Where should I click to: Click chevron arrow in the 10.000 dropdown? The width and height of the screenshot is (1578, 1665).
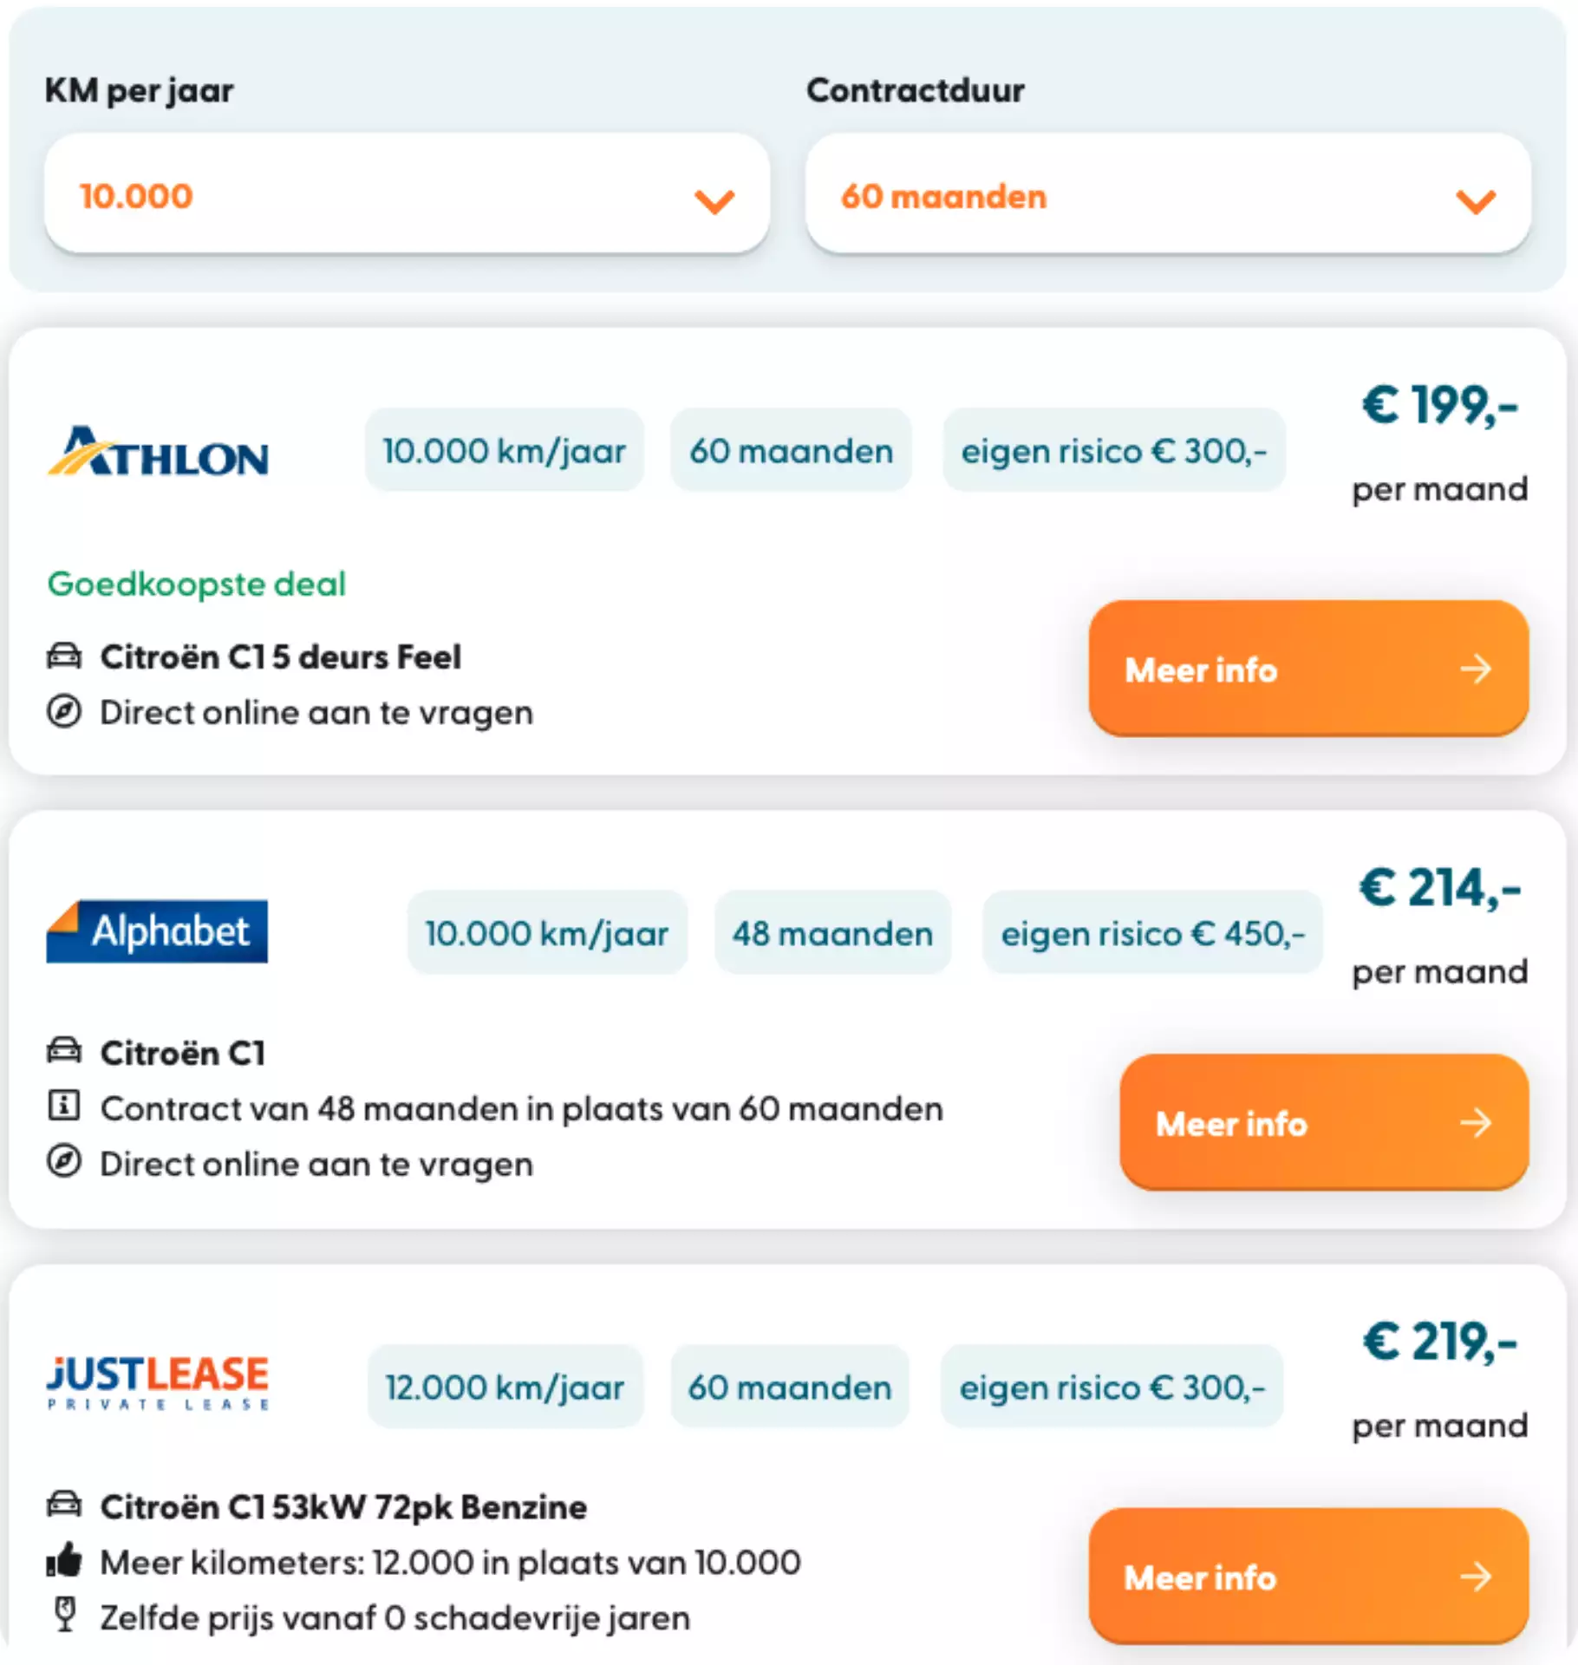pos(714,201)
